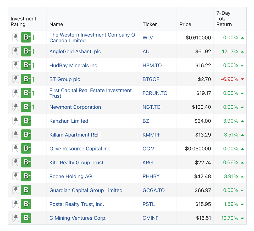This screenshot has height=231, width=254.
Task: Click the B- rating badge for Newmont Corporation
Action: [26, 107]
